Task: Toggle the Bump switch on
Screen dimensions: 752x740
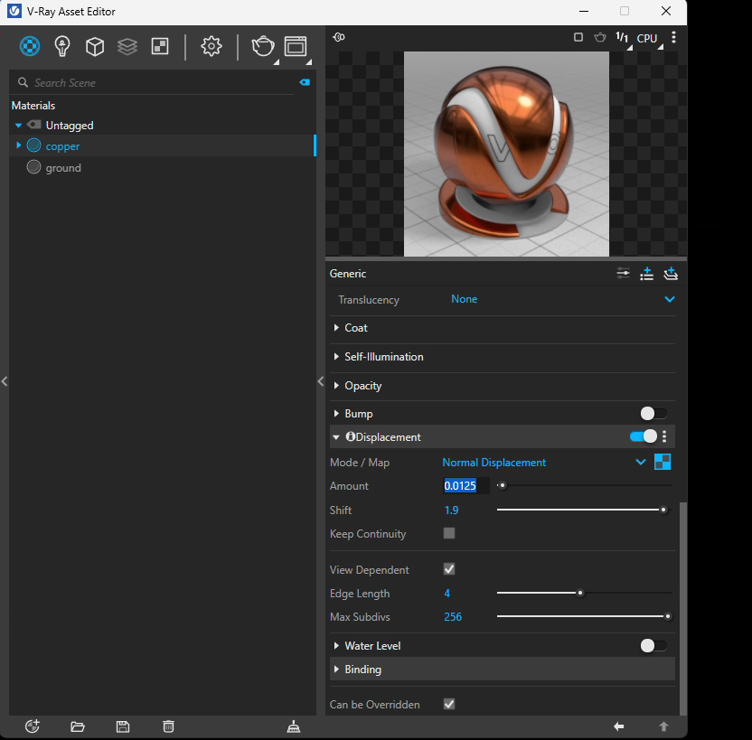Action: 653,413
